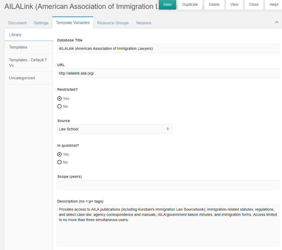Viewport: 282px width, 250px height.
Task: Go to the Resource Groups tab
Action: tap(113, 23)
